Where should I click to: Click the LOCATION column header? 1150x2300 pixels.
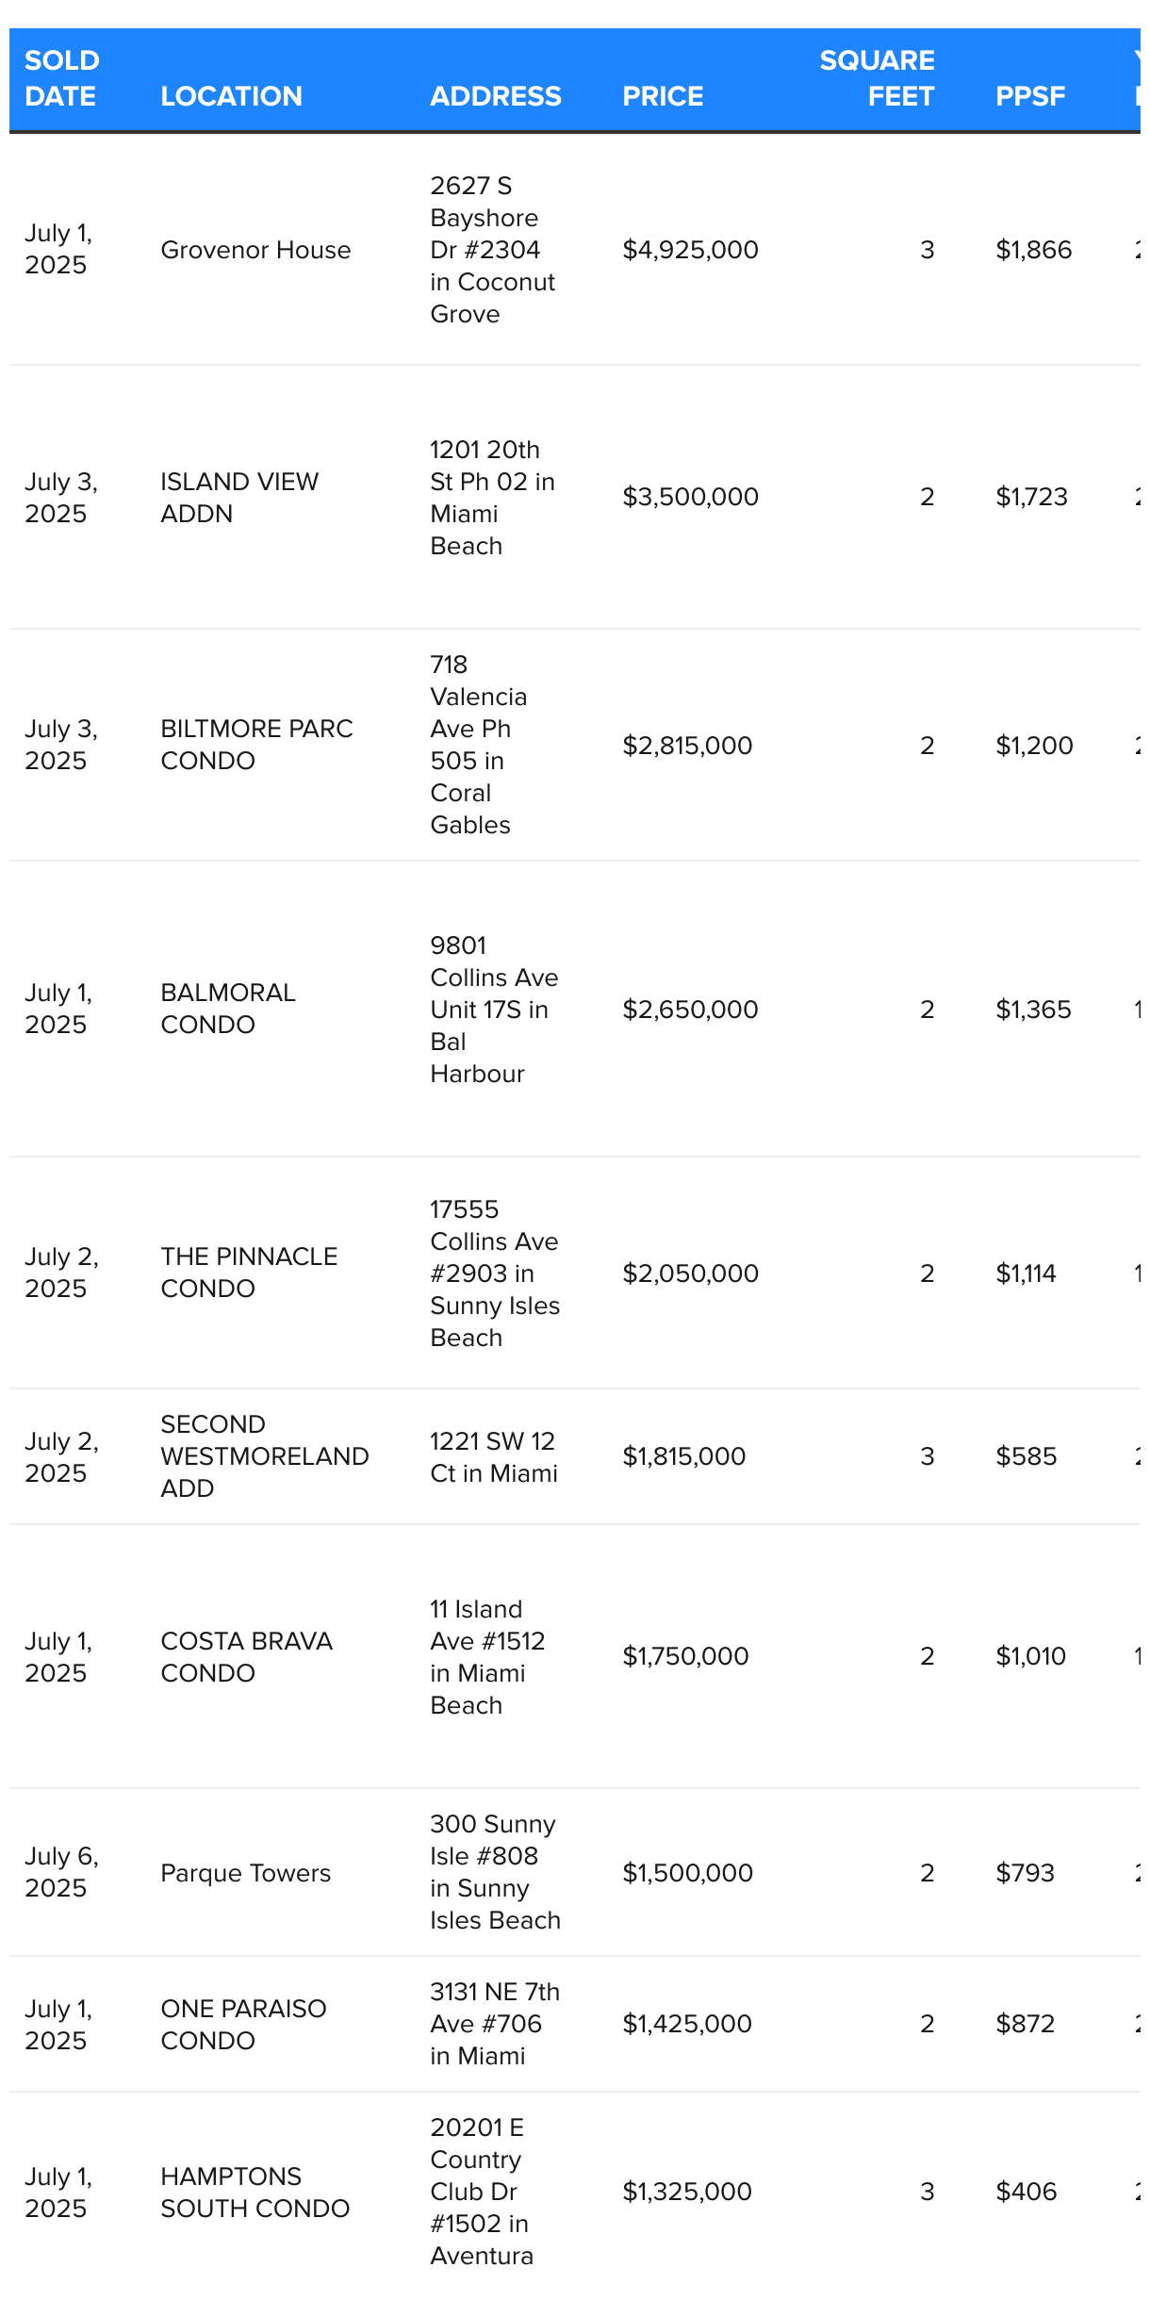[x=232, y=96]
